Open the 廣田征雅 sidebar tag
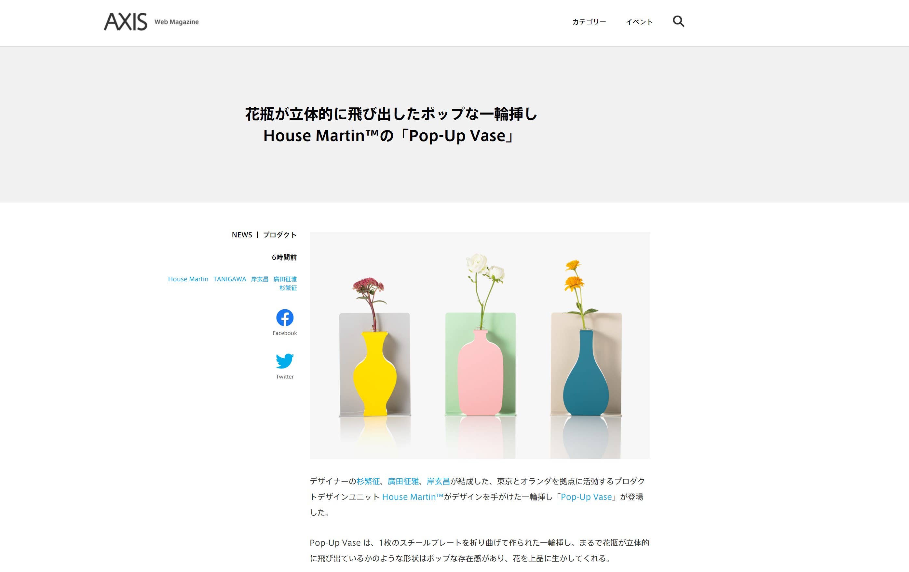Screen dimensions: 909x572 (285, 279)
